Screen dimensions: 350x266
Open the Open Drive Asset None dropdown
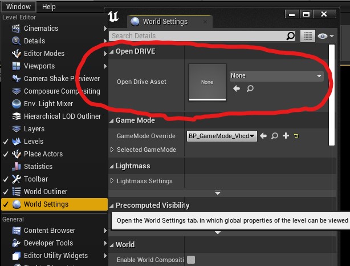[x=276, y=76]
